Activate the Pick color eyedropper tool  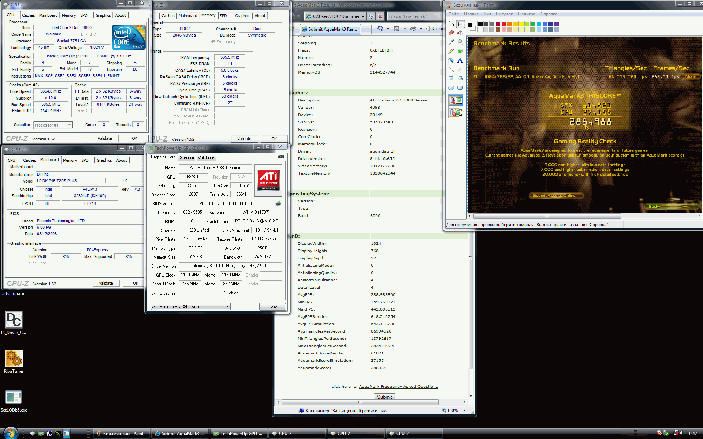(451, 42)
